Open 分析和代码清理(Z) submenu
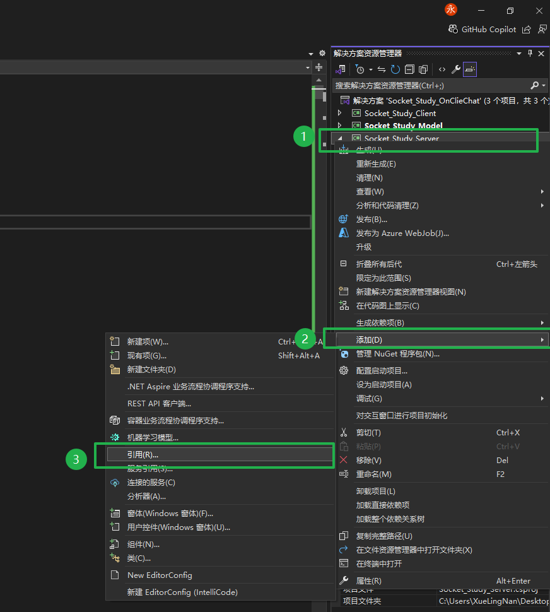This screenshot has width=550, height=612. pyautogui.click(x=442, y=206)
